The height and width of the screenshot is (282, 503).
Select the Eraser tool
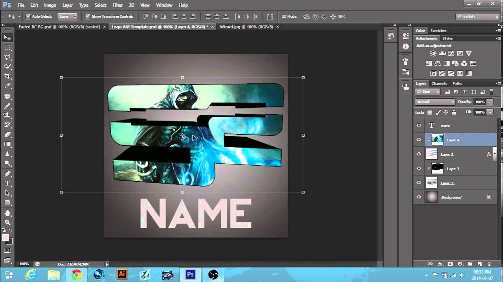(7, 134)
